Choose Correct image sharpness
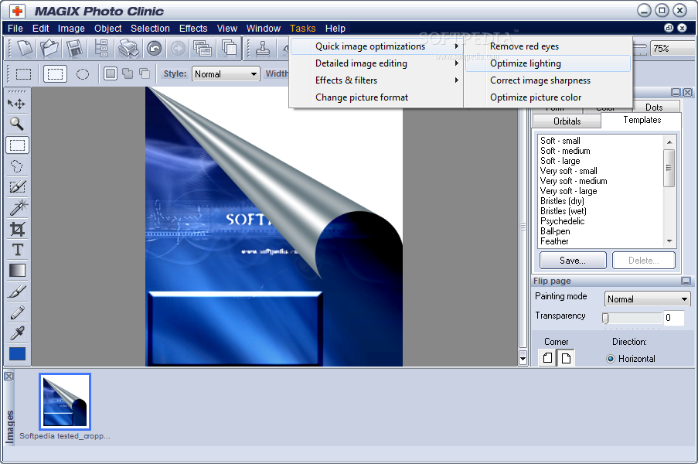This screenshot has height=464, width=698. coord(548,80)
